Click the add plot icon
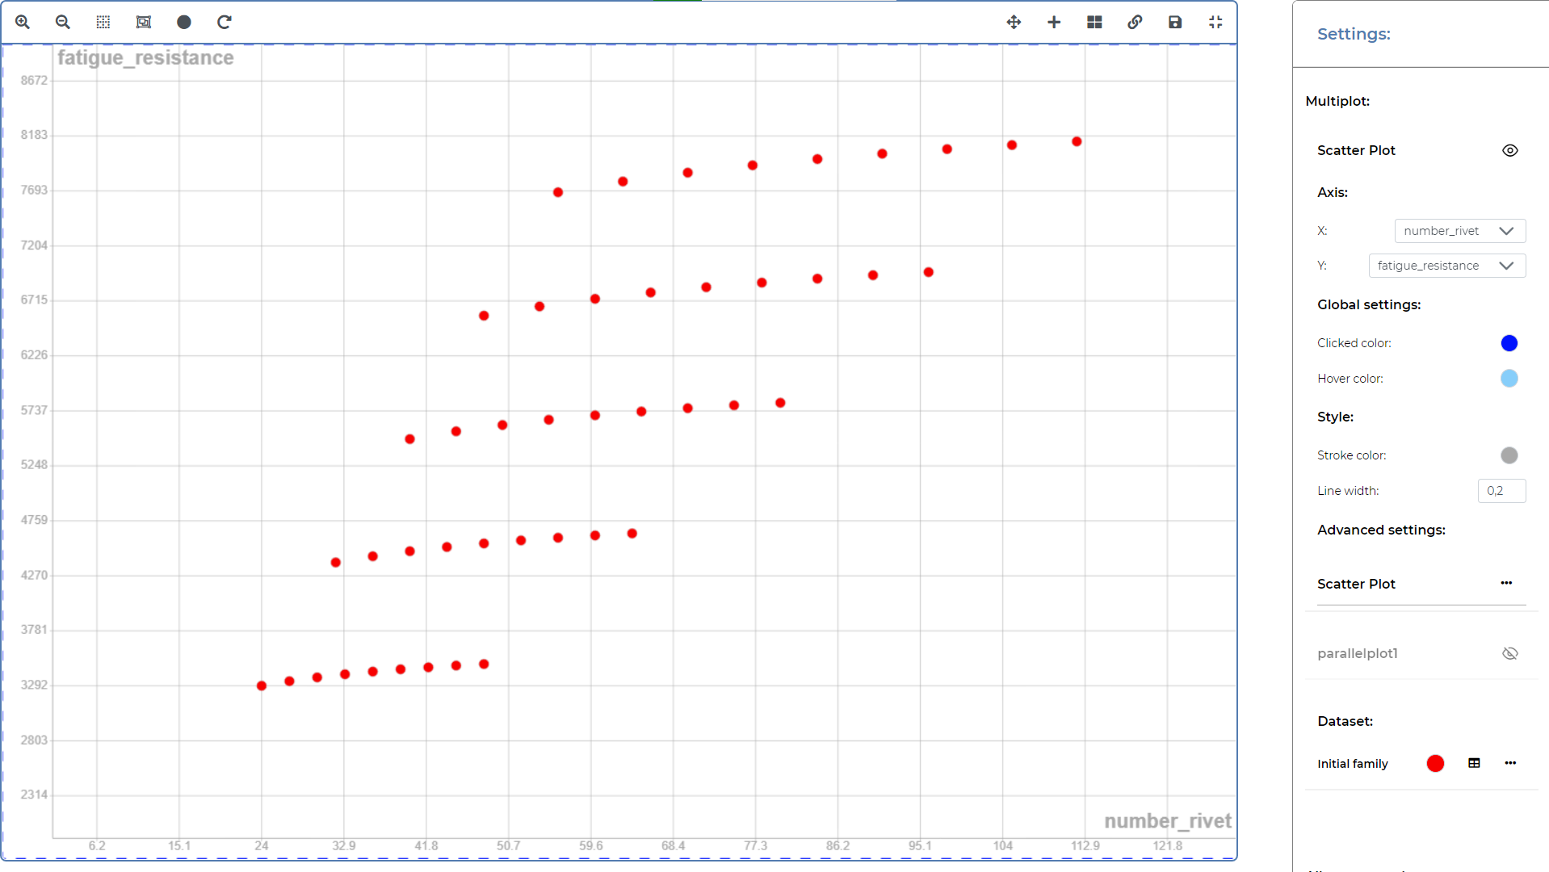The image size is (1549, 872). coord(1053,22)
